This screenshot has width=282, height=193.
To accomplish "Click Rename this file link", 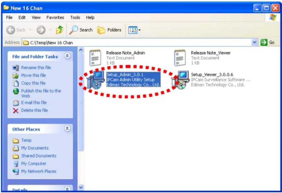I will point(36,68).
